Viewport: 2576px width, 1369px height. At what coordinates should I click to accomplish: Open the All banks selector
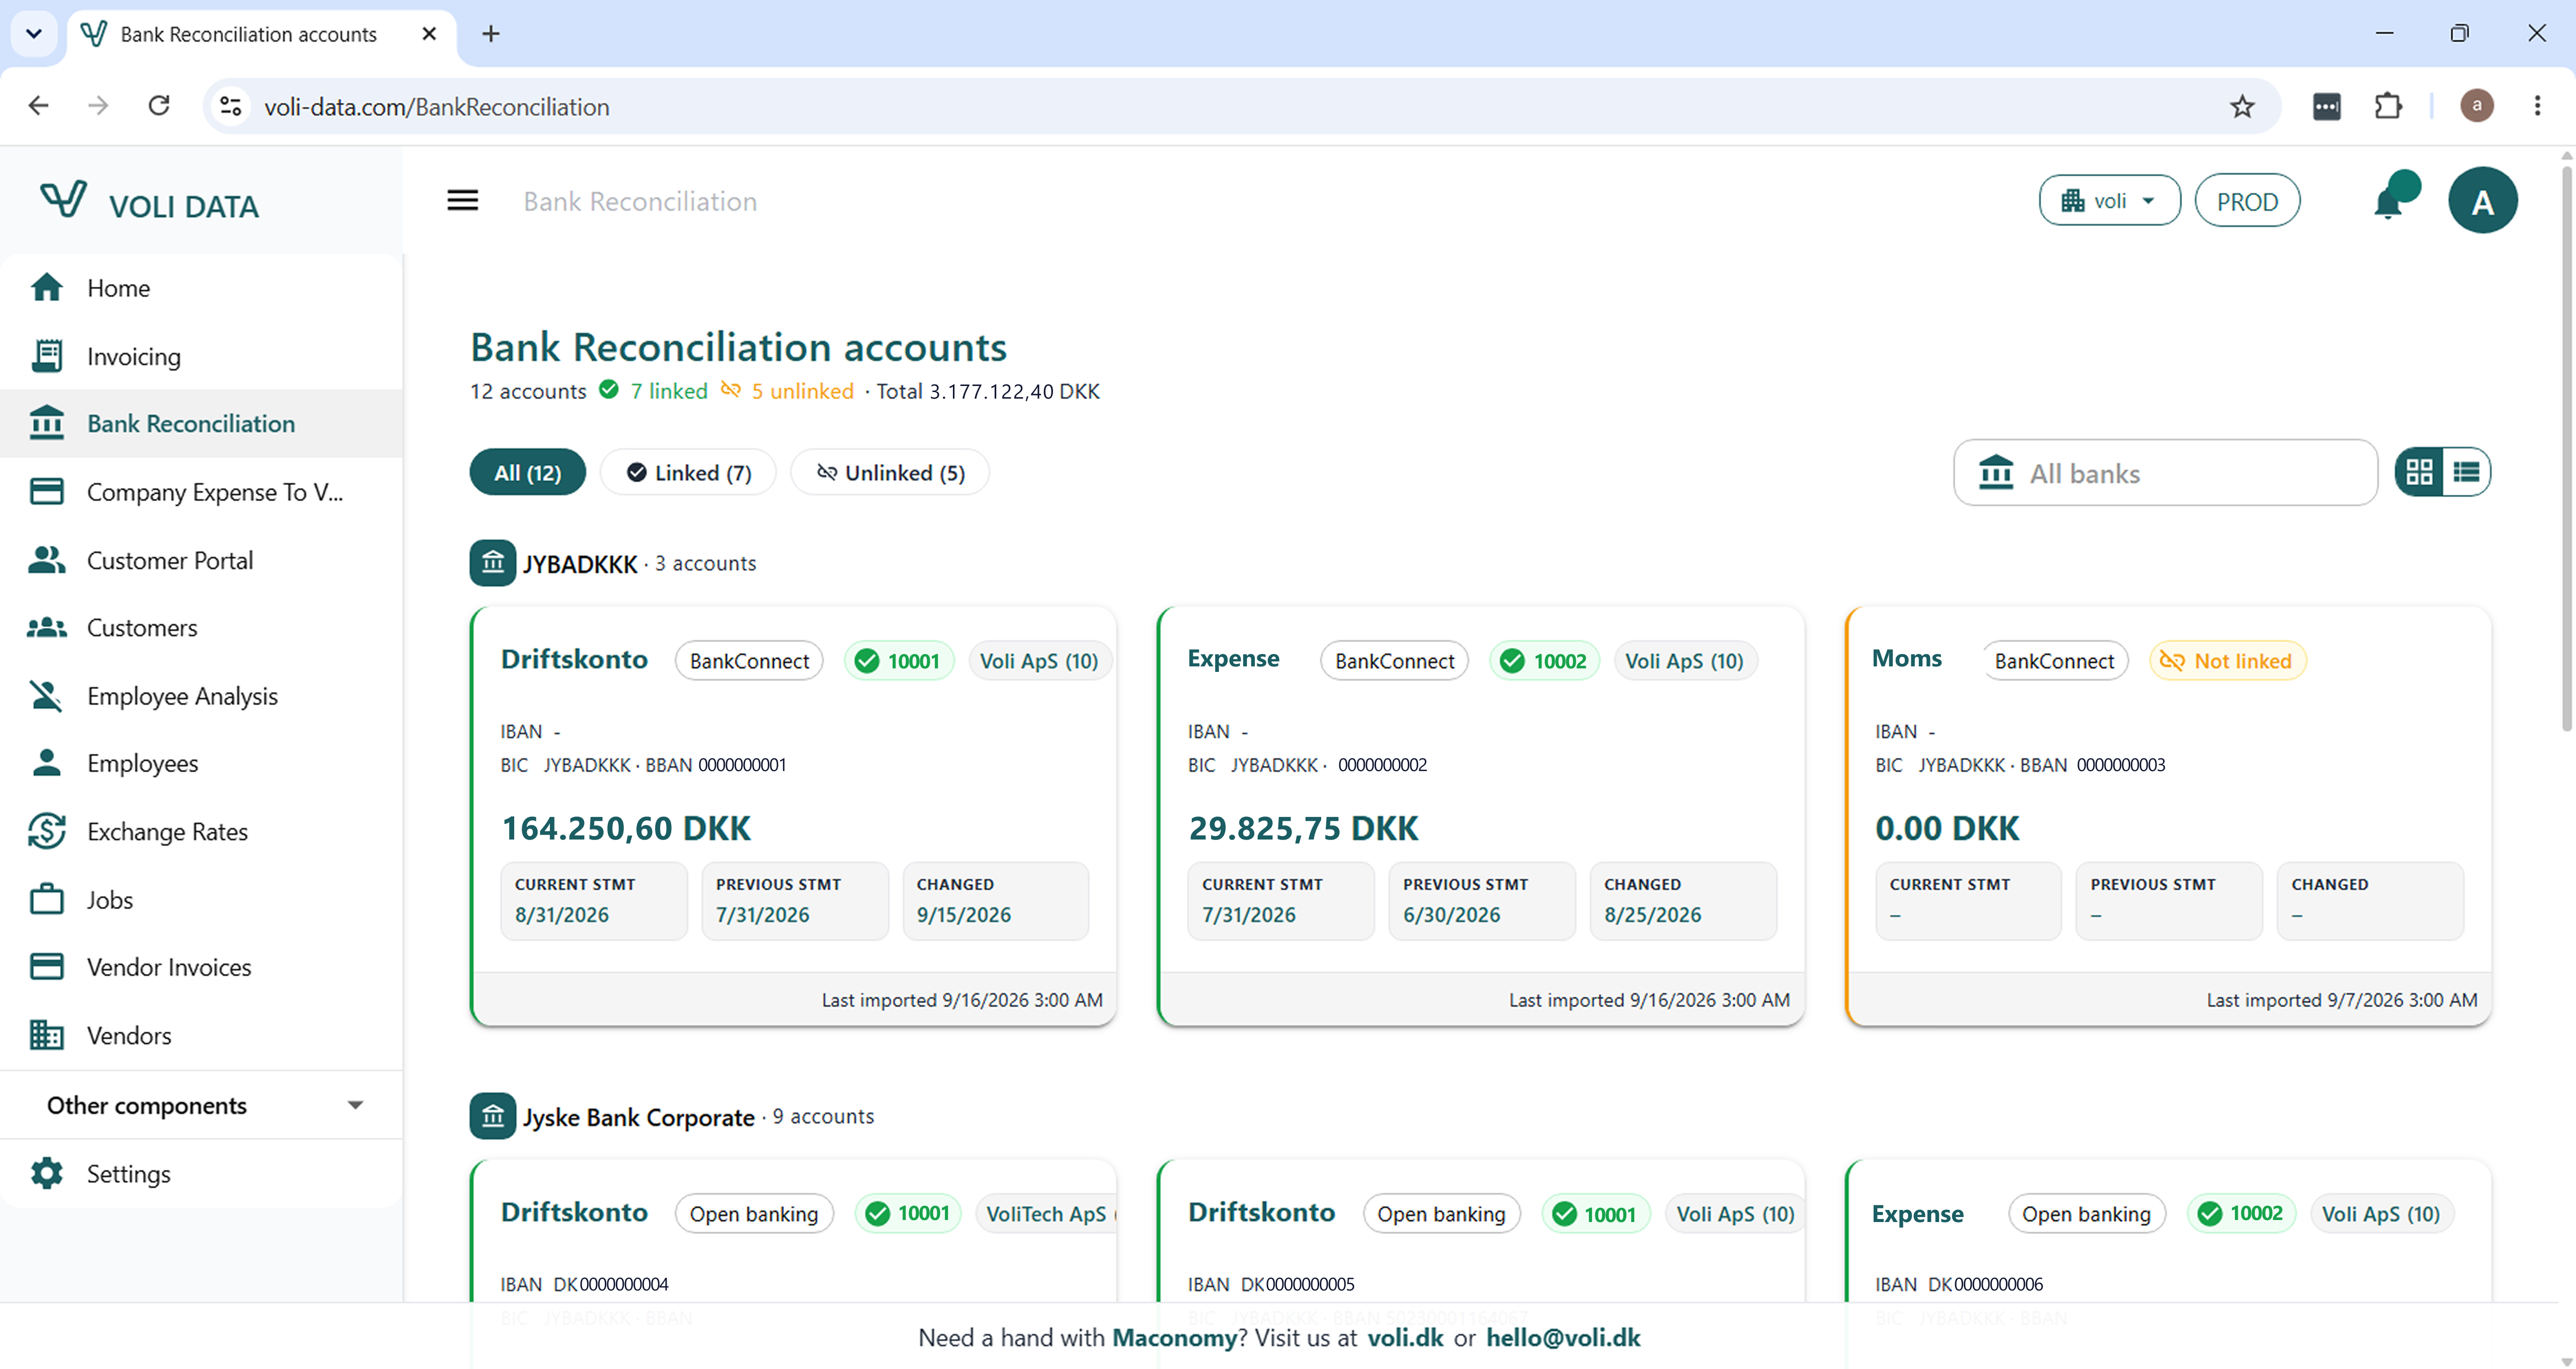point(2165,472)
